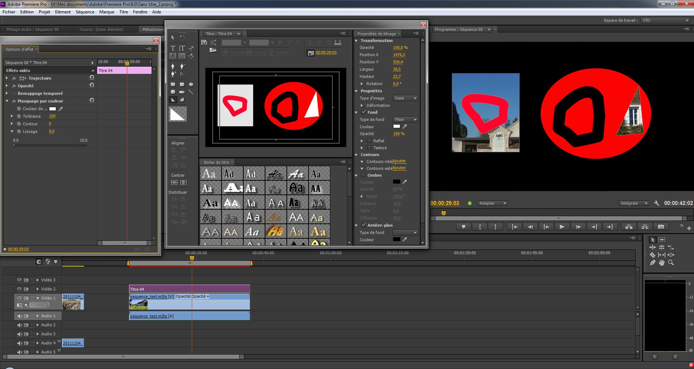Select the Delete Anchor Point tool
Image resolution: width=694 pixels, height=369 pixels.
(182, 66)
